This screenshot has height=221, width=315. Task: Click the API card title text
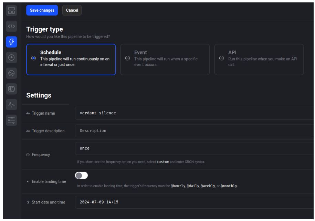coord(232,53)
